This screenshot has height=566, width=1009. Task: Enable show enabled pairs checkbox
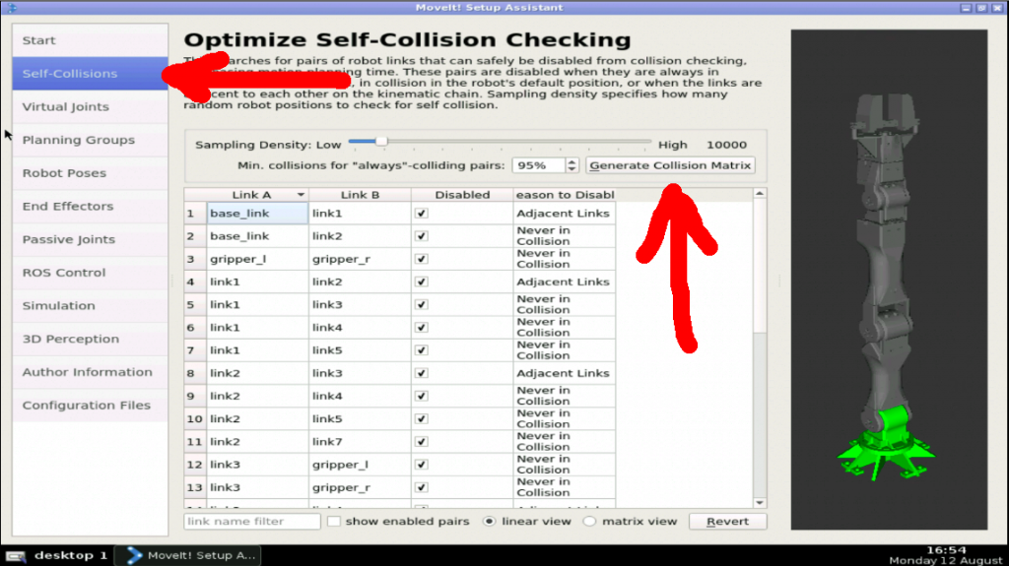[x=333, y=522]
